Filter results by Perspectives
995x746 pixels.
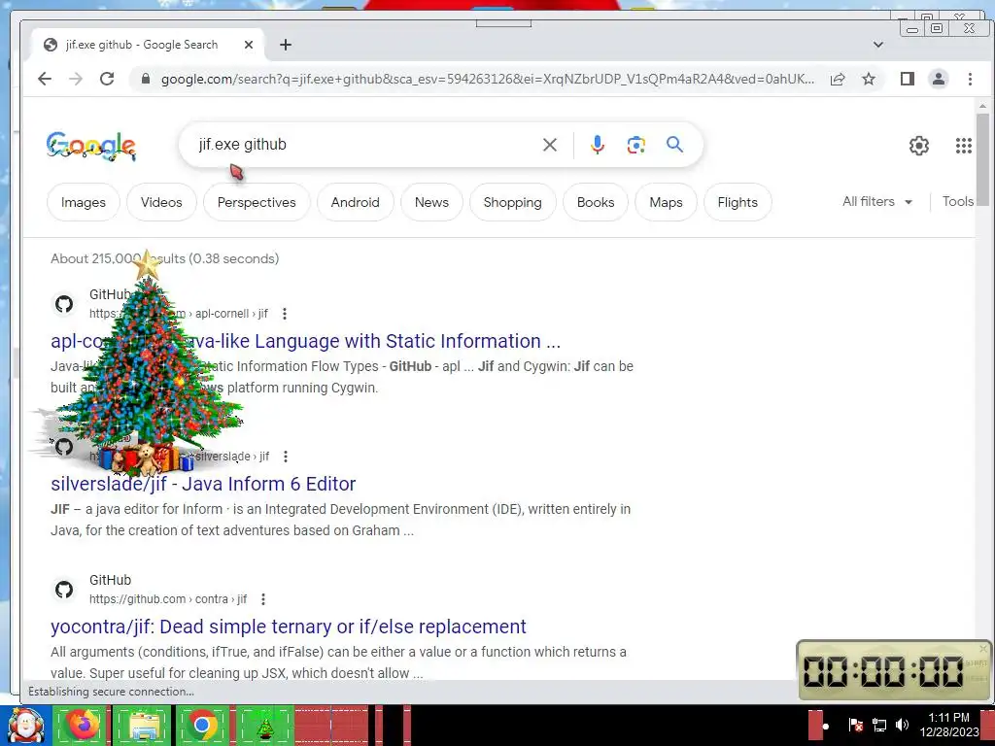pyautogui.click(x=257, y=202)
